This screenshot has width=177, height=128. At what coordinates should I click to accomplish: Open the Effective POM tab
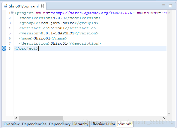click(x=103, y=124)
